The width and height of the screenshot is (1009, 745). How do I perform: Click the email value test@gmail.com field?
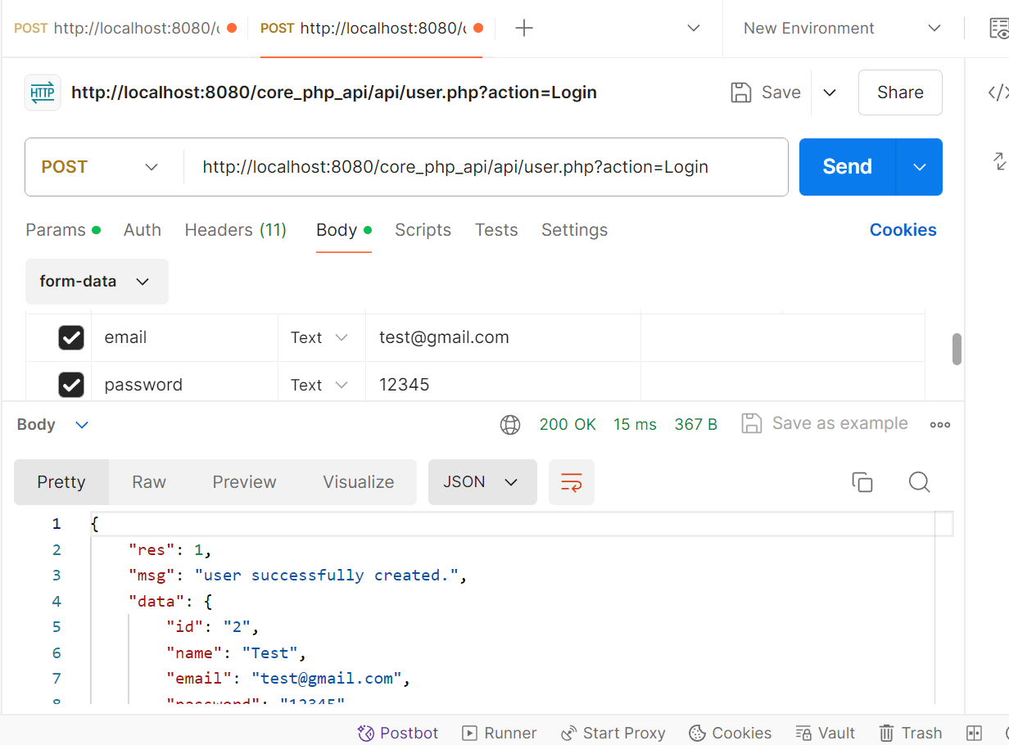503,337
